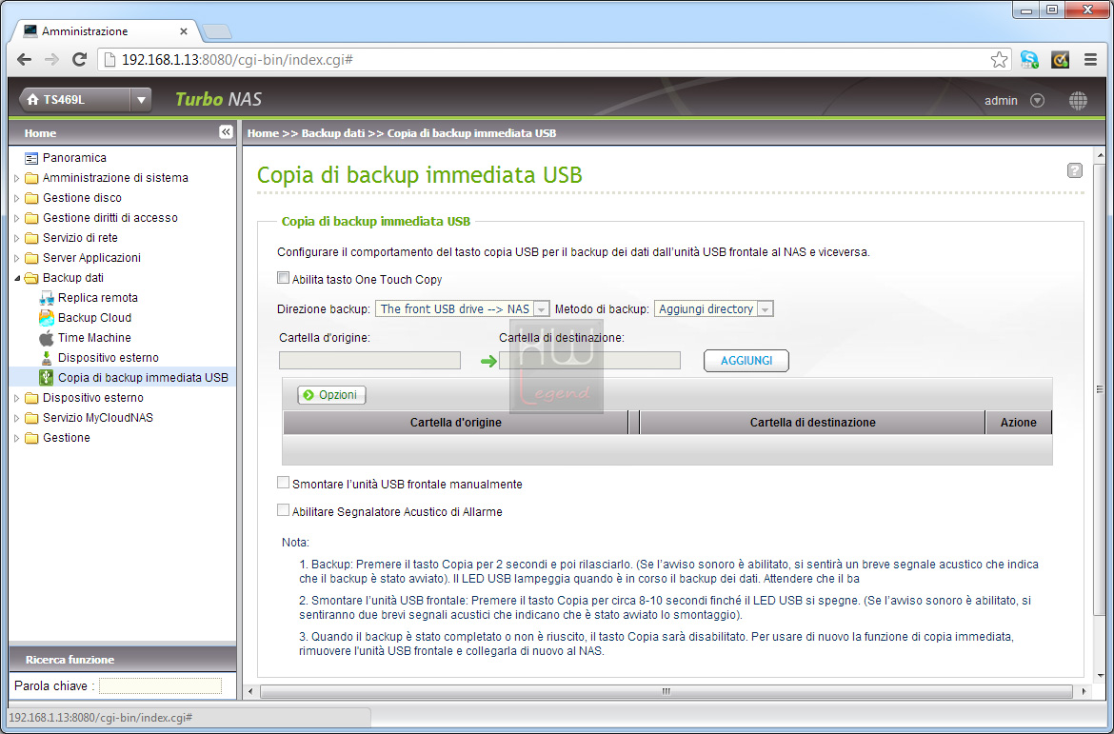
Task: Click the language globe icon
Action: (1078, 101)
